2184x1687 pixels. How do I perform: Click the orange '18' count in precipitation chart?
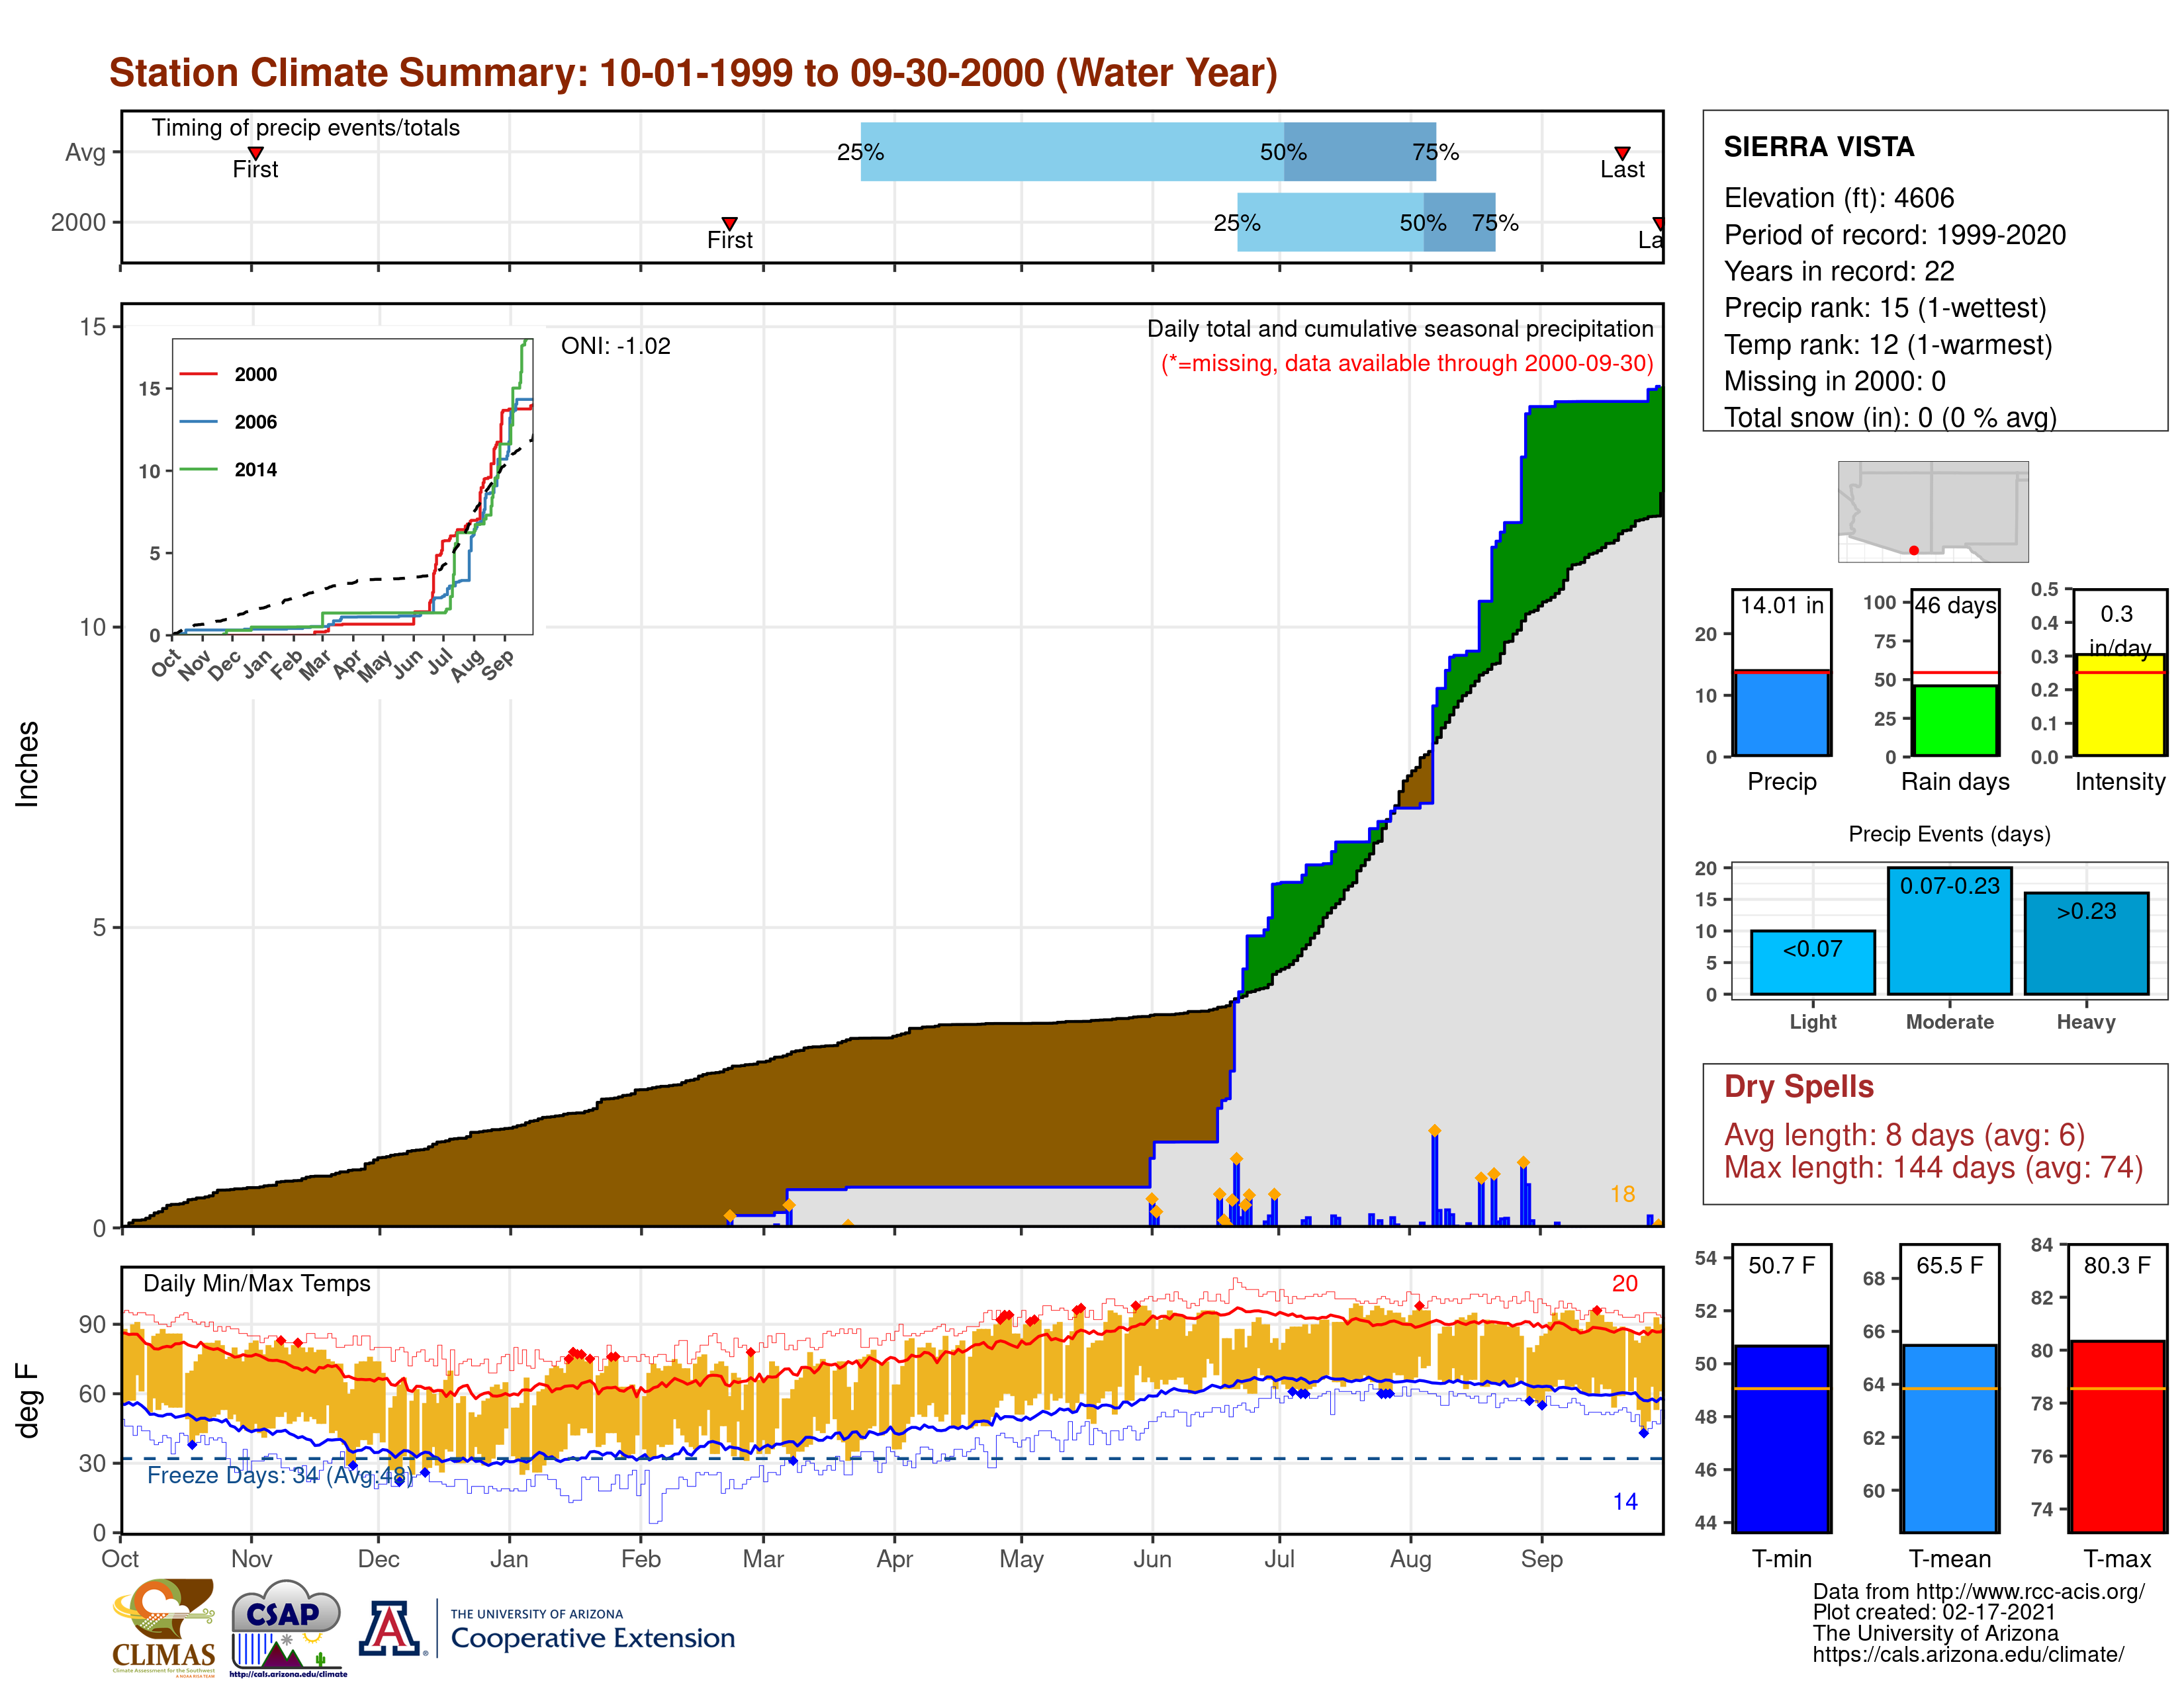click(1623, 1194)
